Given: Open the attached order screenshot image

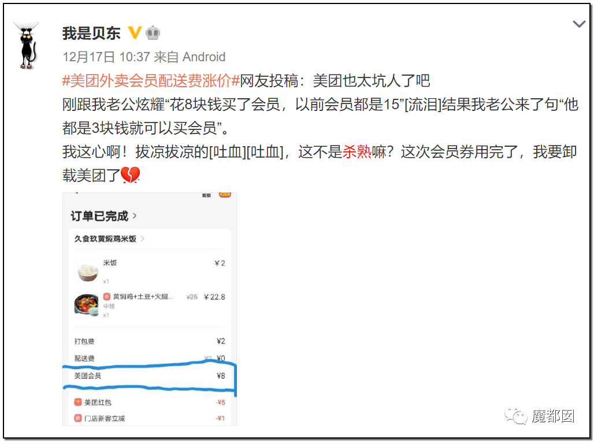Looking at the screenshot, I should coord(150,309).
